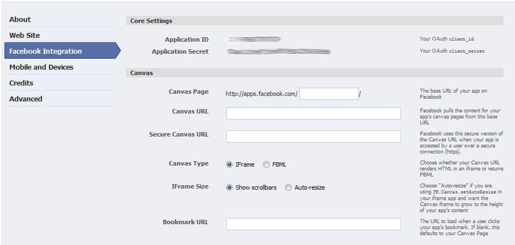Click the Bookmark URL input field
Screen dimensions: 515x245
click(313, 224)
